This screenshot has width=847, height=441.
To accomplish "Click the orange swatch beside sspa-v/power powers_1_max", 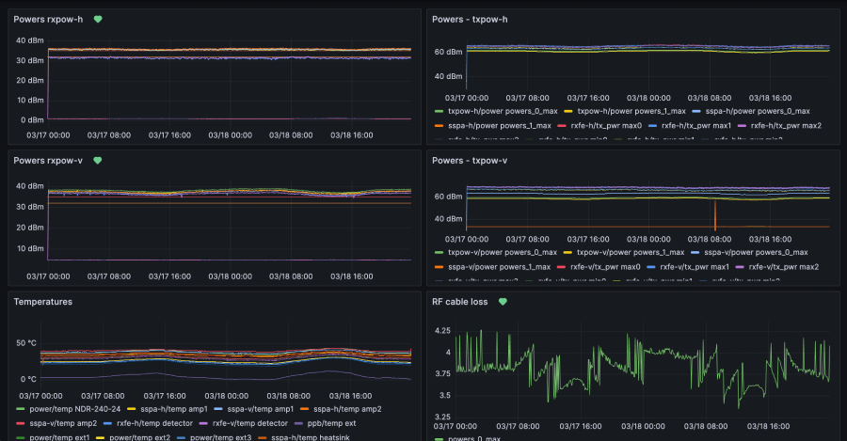I will (439, 267).
